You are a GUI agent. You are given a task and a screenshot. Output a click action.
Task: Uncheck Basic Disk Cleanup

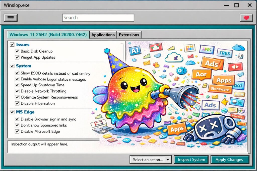coord(17,51)
